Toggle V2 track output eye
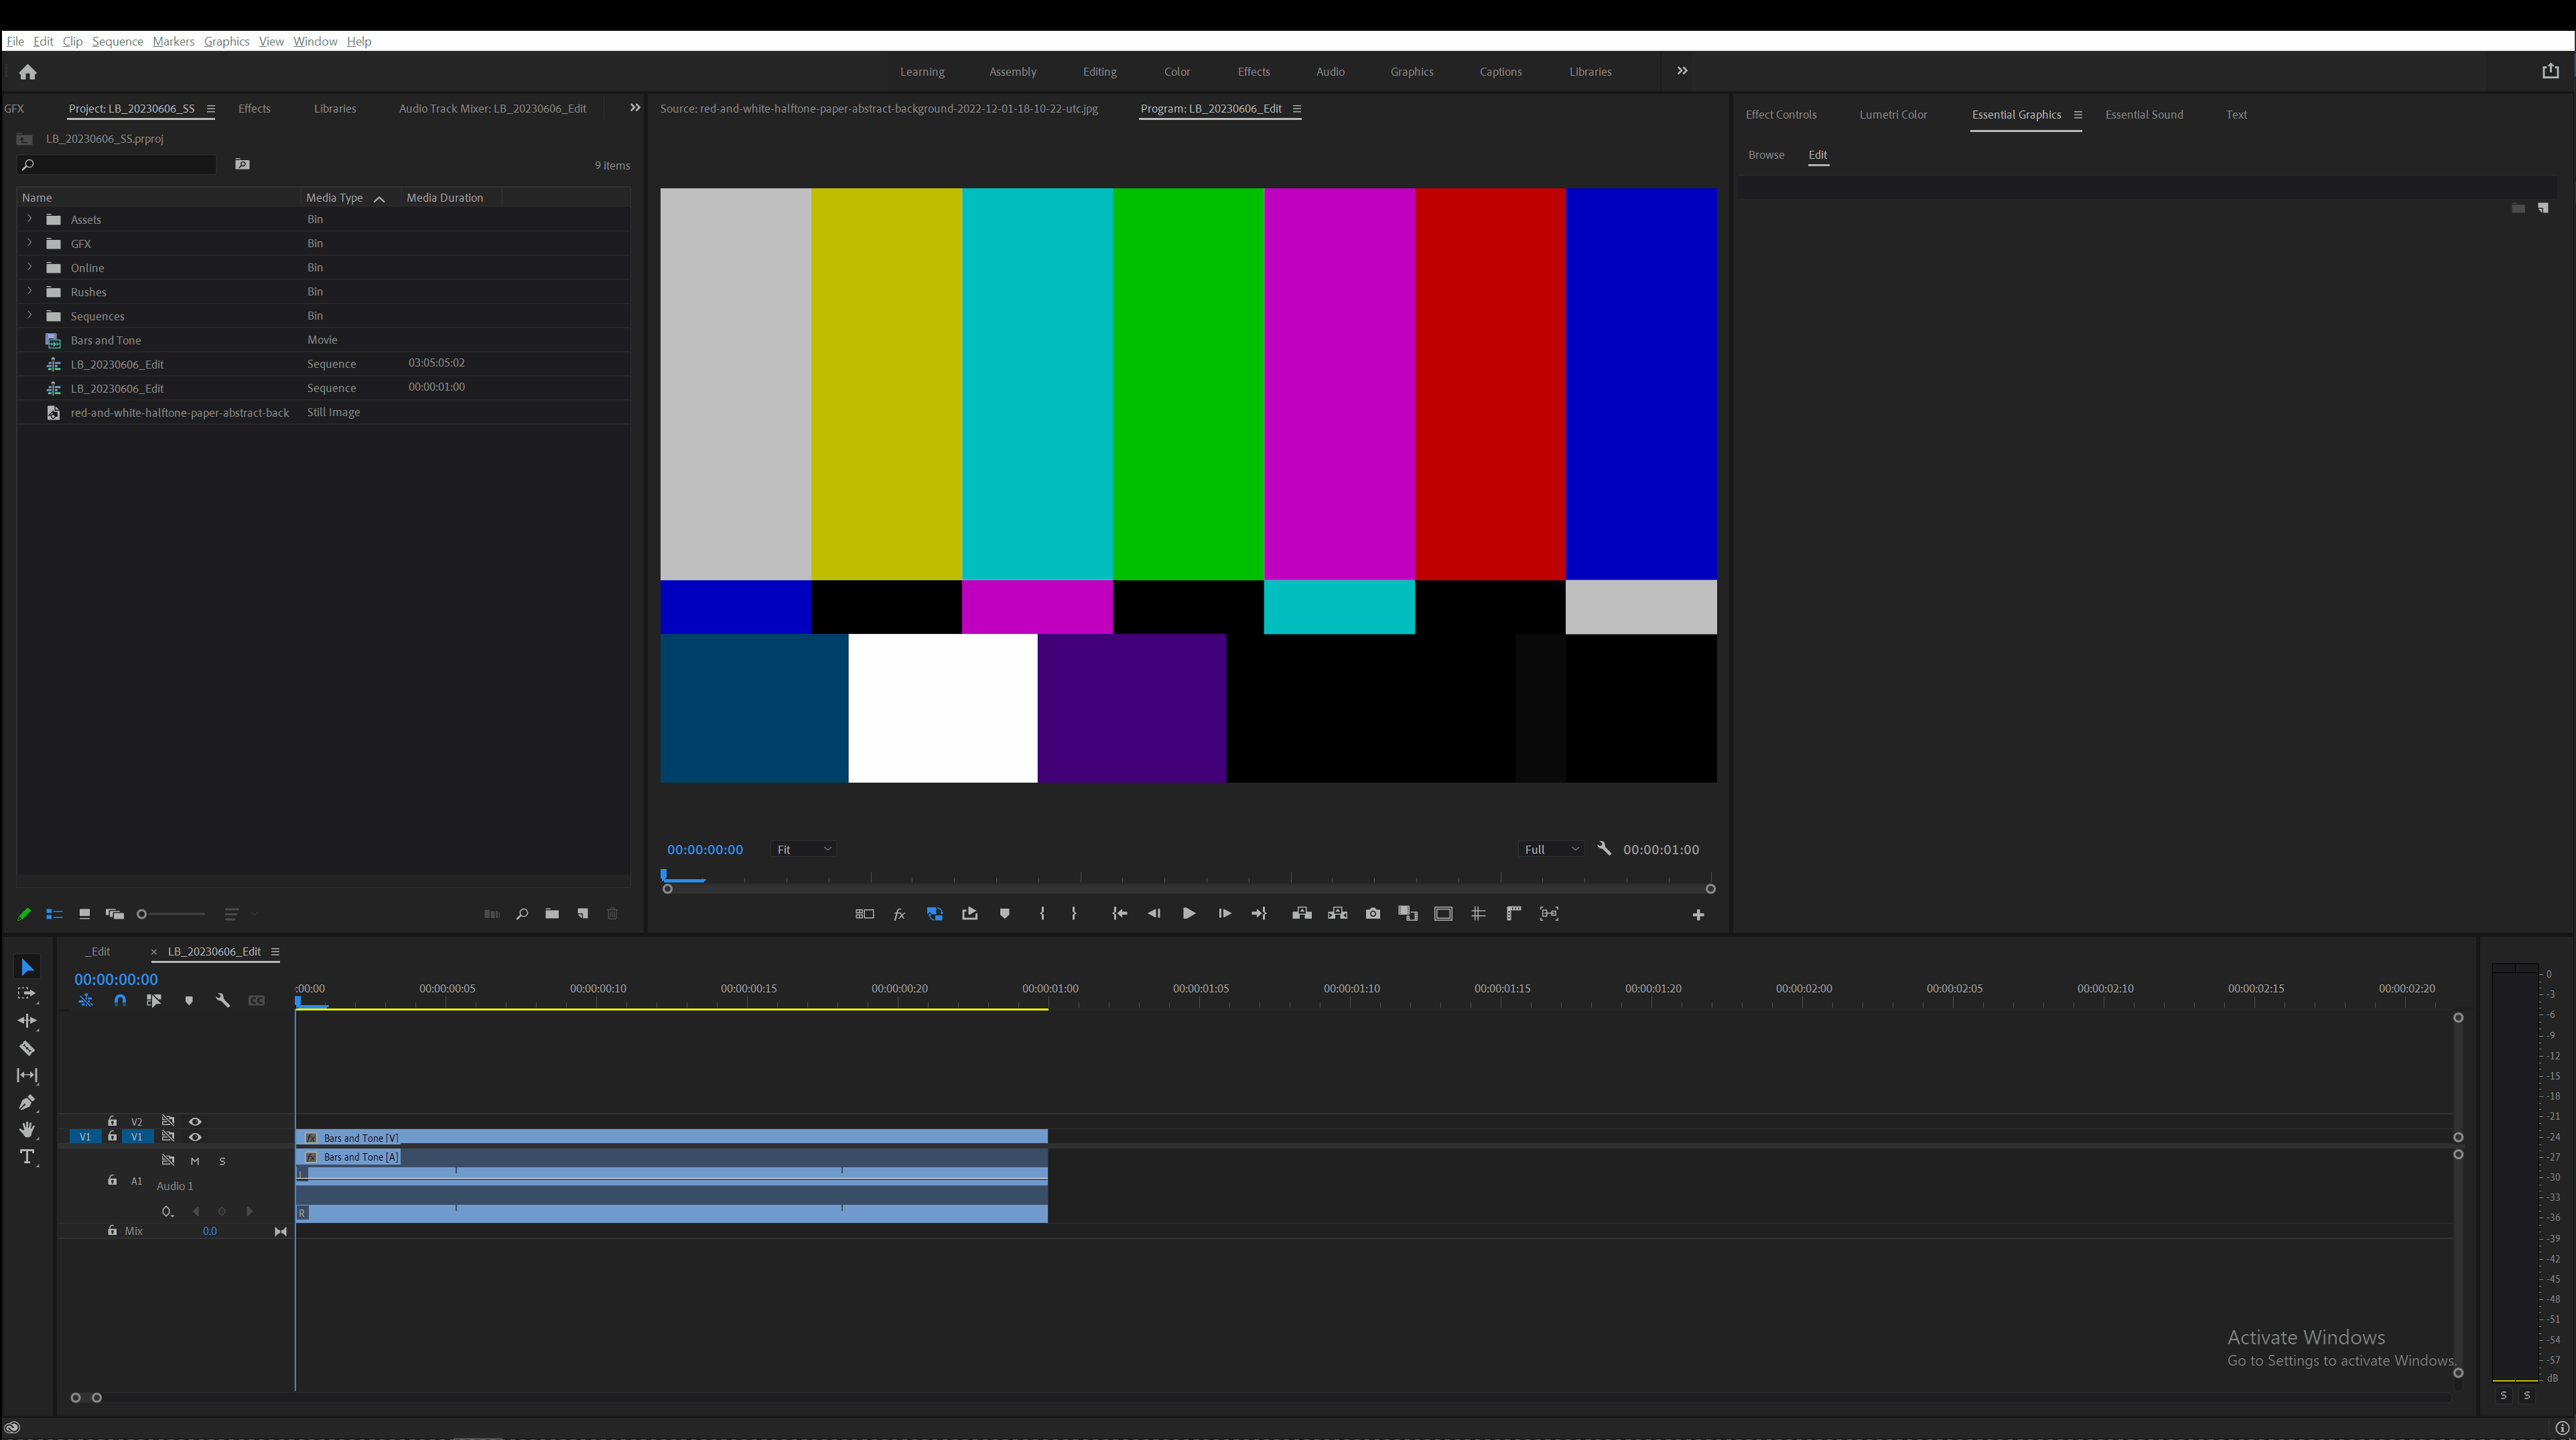Viewport: 2576px width, 1440px height. tap(195, 1121)
